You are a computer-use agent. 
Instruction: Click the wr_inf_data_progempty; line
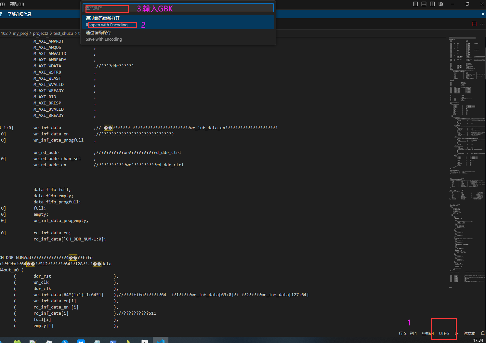click(61, 221)
